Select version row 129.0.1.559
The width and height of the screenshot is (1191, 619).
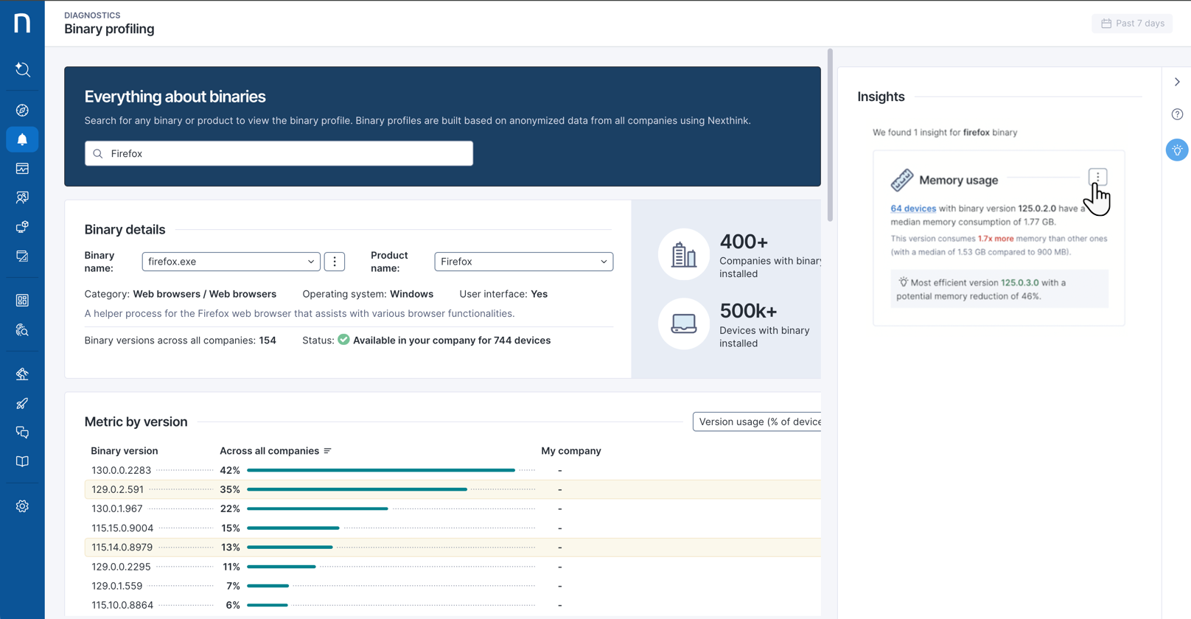453,586
